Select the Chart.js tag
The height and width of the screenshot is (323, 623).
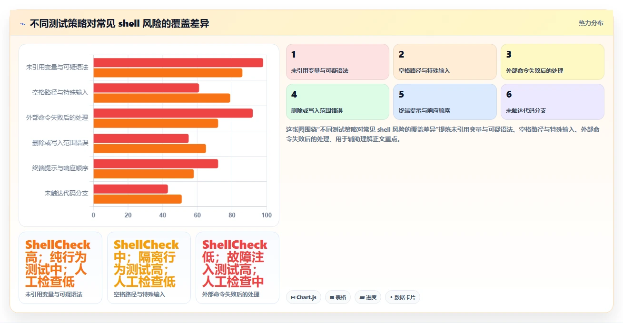[x=304, y=297]
